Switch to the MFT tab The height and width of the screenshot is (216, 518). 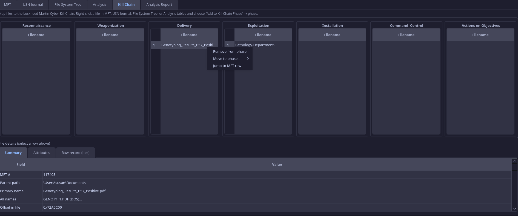[x=7, y=5]
